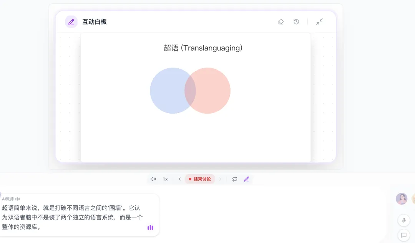The width and height of the screenshot is (415, 243).
Task: Click the purple audio bars indicator in chat bubble
Action: (150, 227)
